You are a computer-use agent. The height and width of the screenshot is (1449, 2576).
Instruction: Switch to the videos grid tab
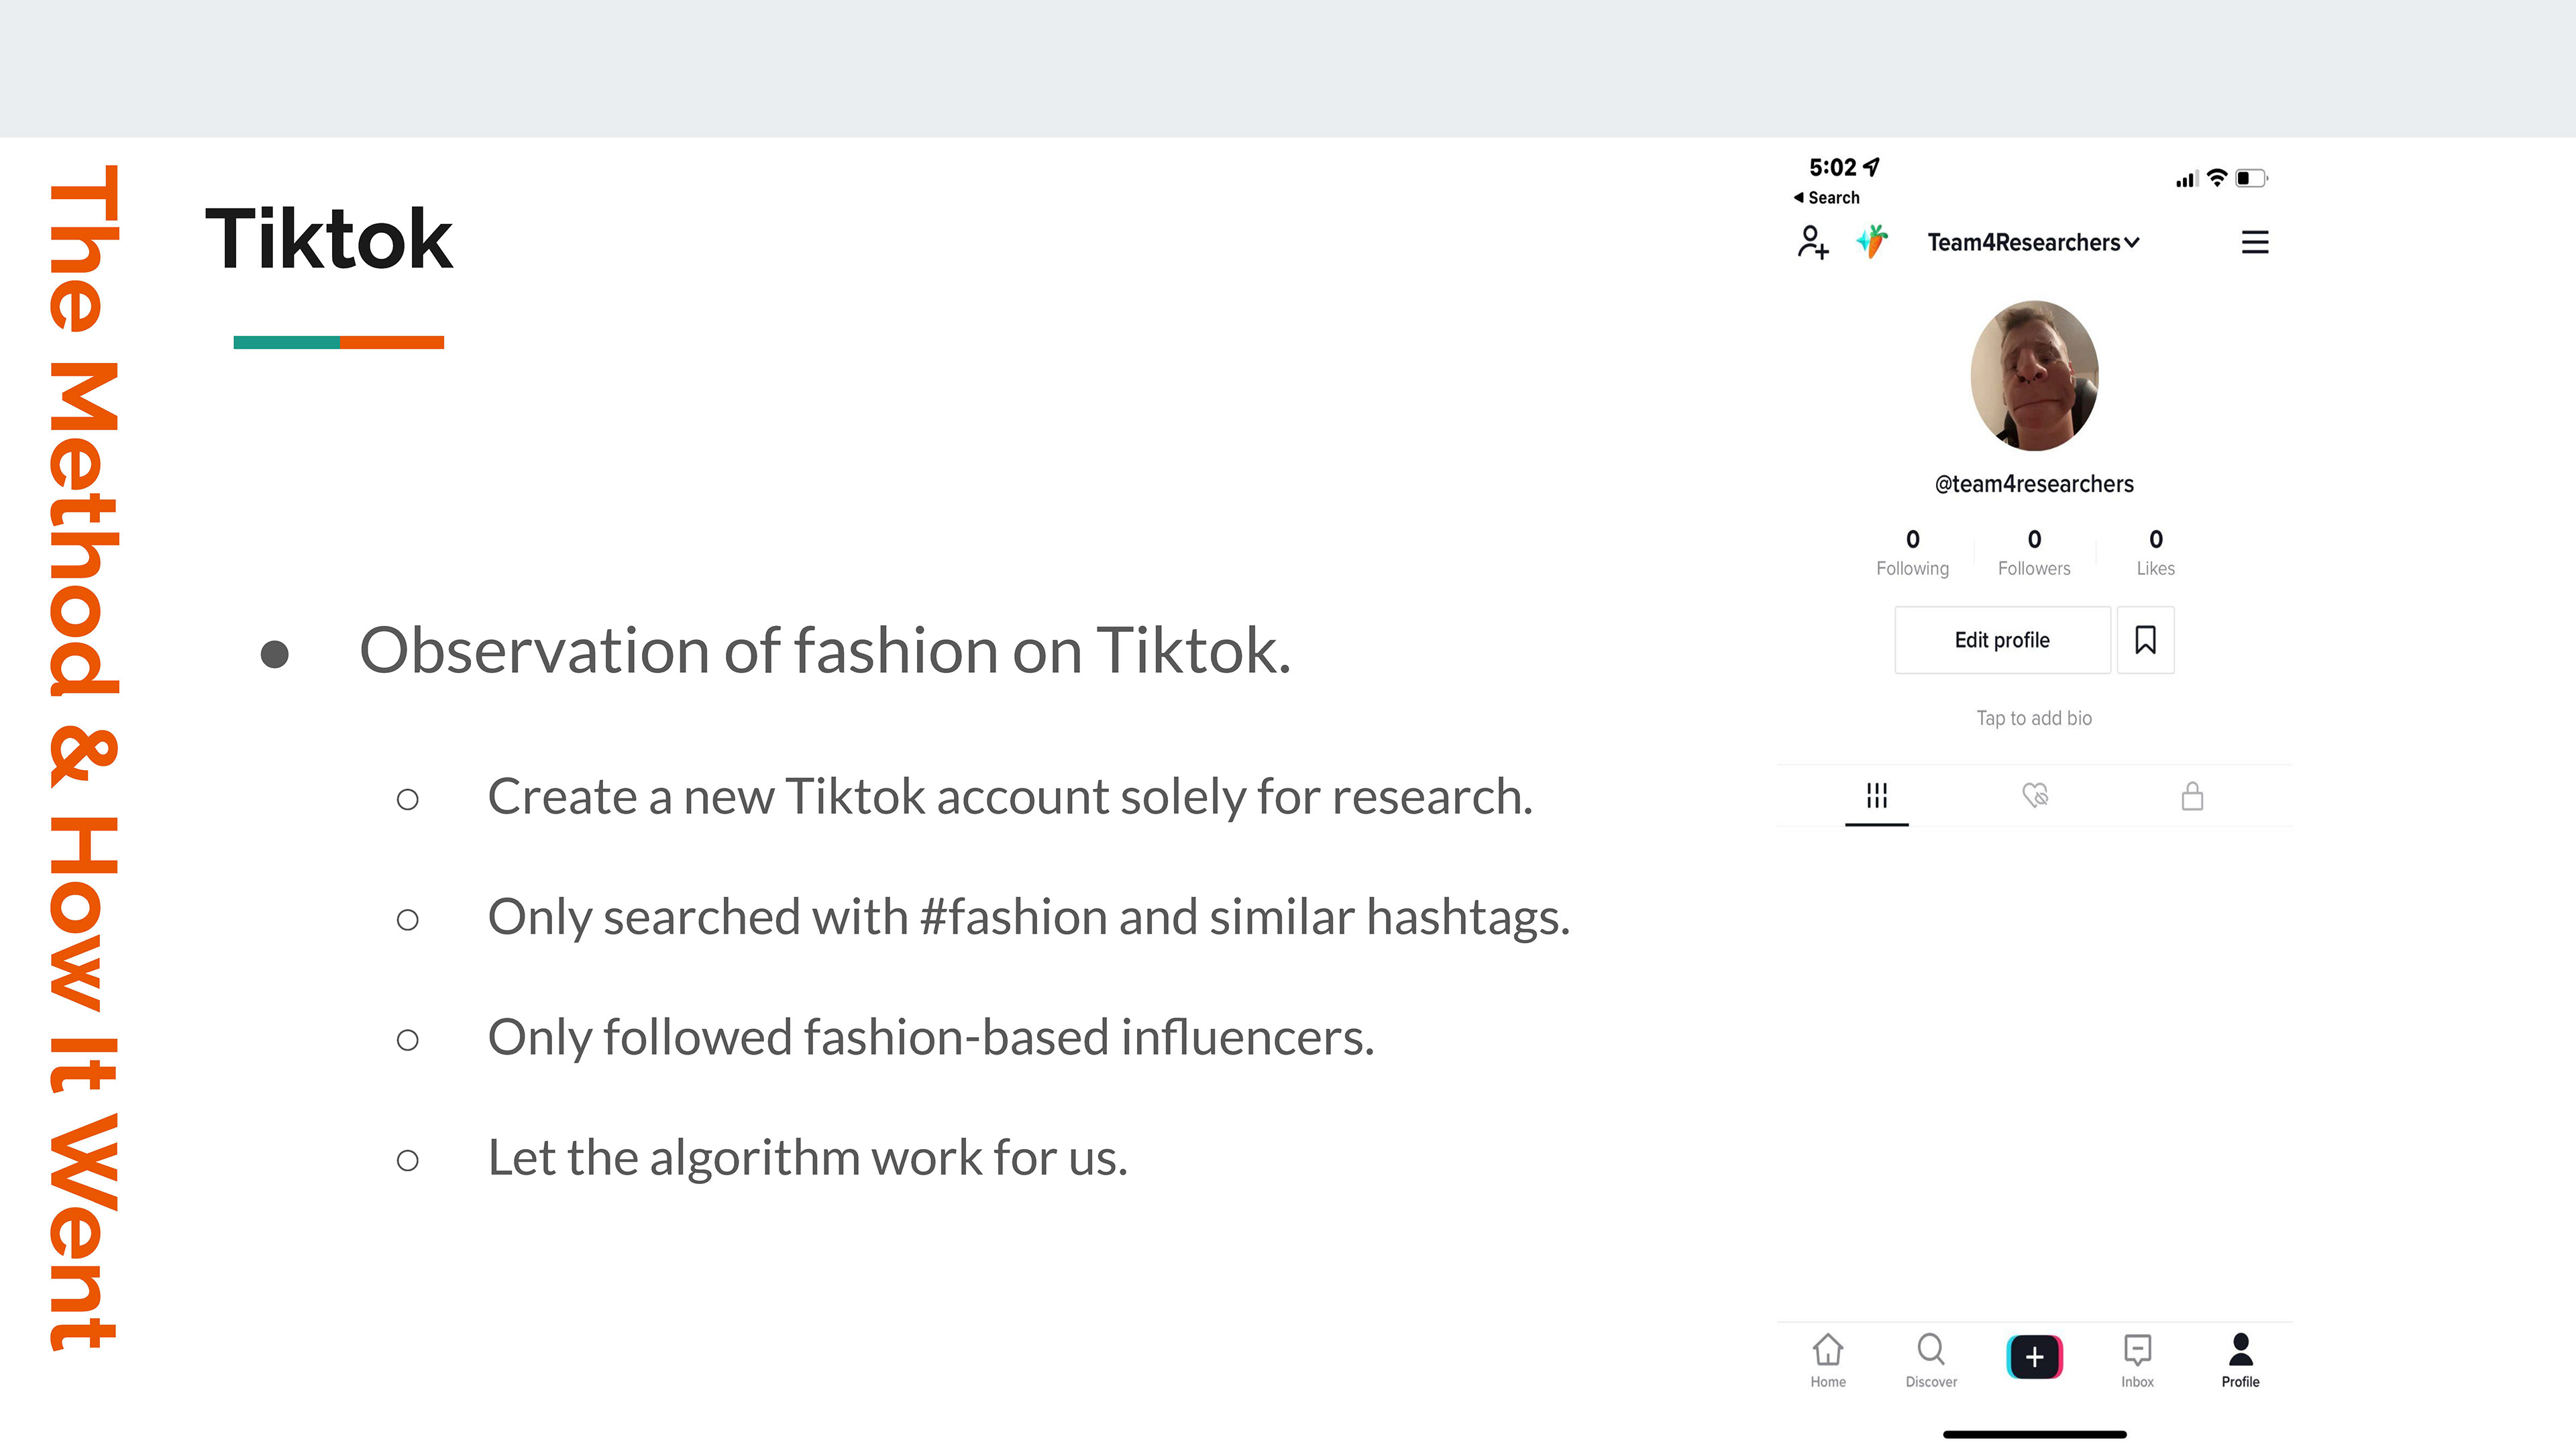pyautogui.click(x=1876, y=796)
